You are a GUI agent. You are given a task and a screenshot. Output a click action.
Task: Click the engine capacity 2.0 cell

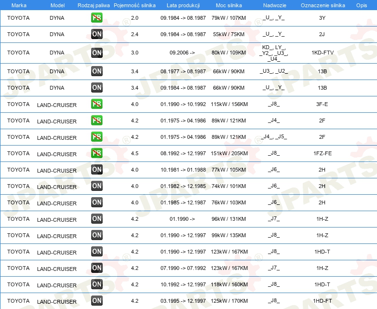coord(135,18)
